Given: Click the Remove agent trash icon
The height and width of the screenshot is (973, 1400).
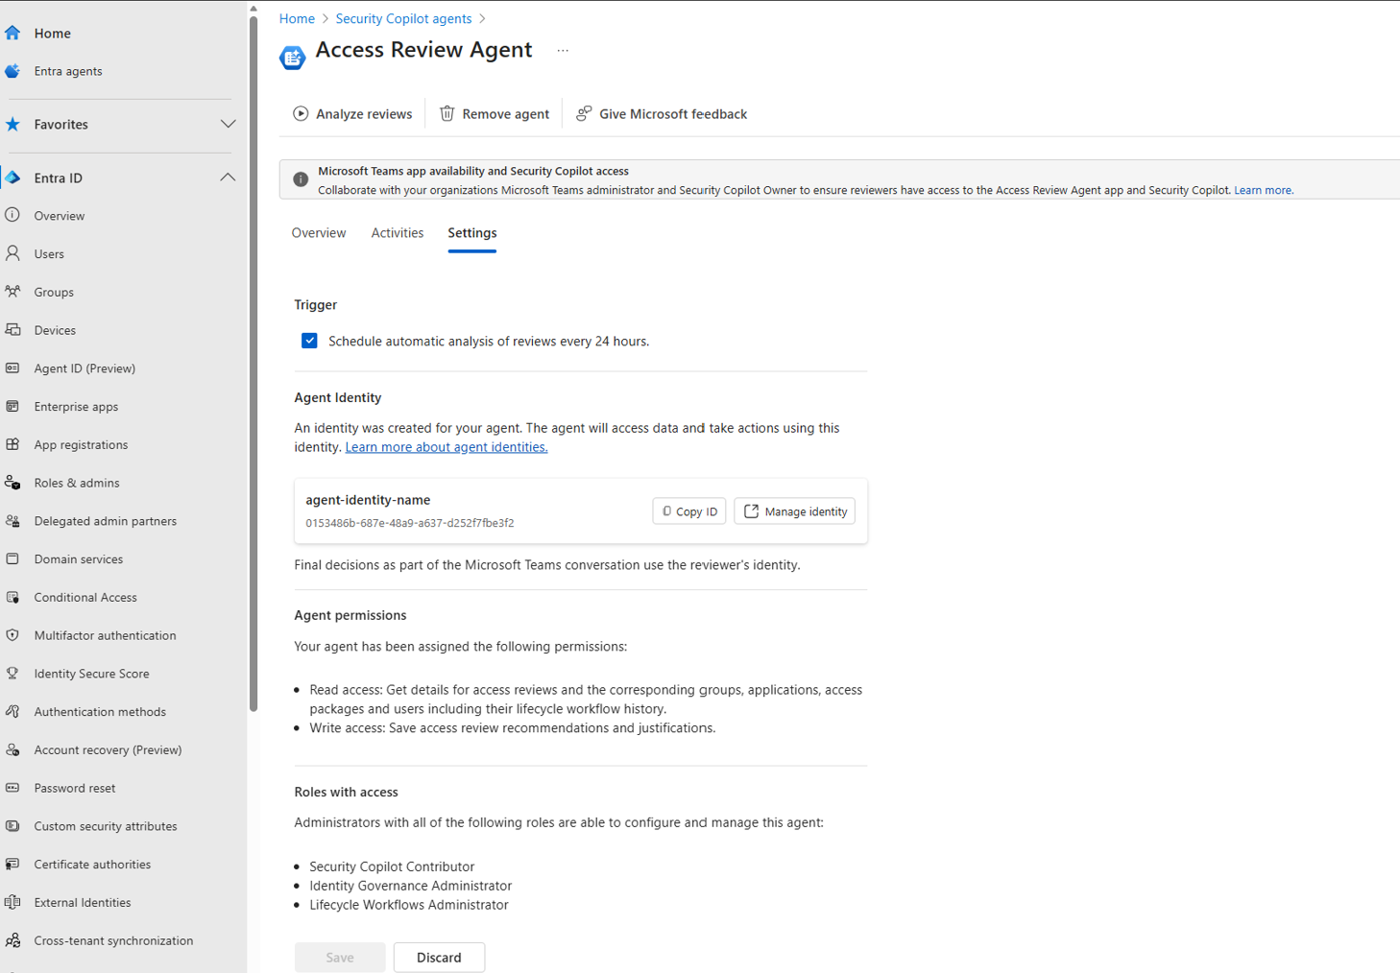Looking at the screenshot, I should coord(447,113).
